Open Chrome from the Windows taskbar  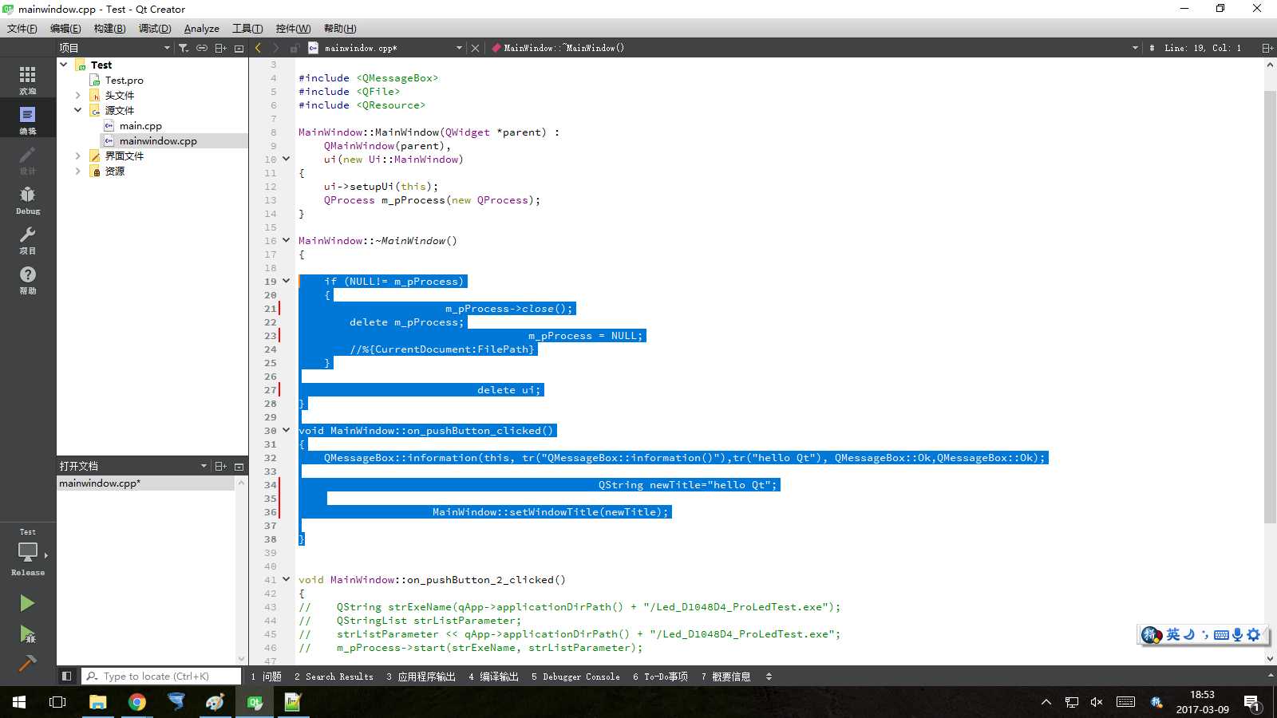137,702
